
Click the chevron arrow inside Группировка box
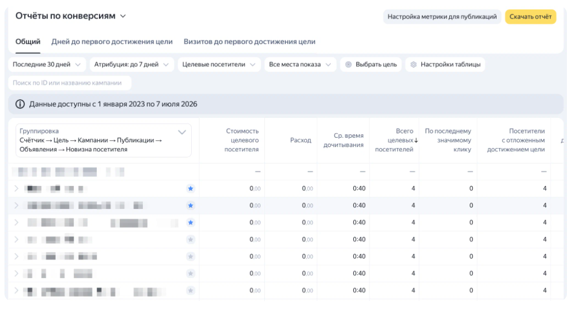(182, 132)
